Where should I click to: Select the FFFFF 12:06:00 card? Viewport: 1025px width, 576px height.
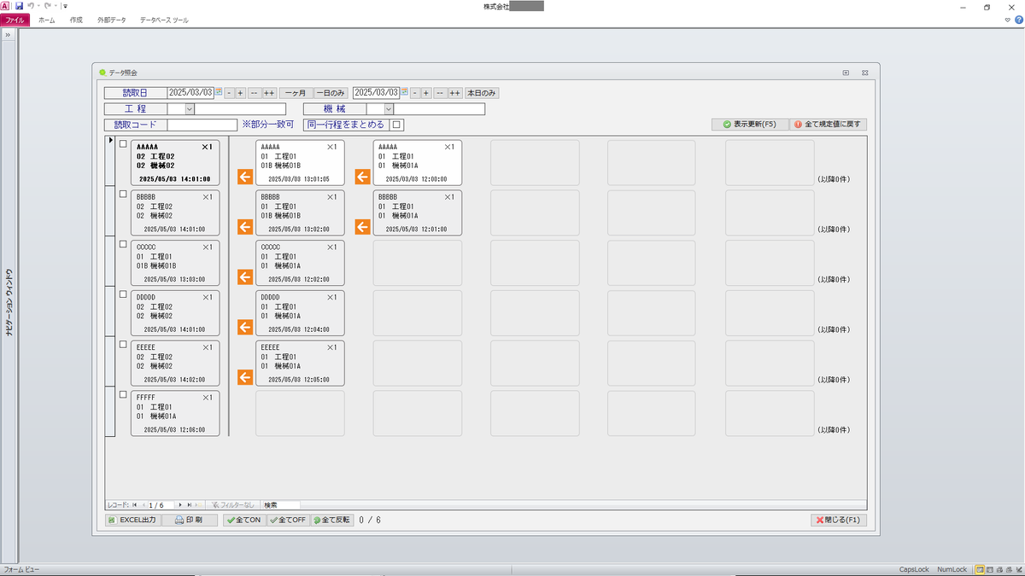(x=175, y=413)
